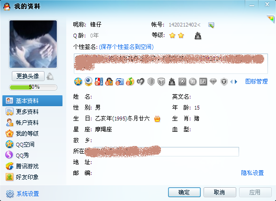Open the 图标管理 link

pos(257,82)
